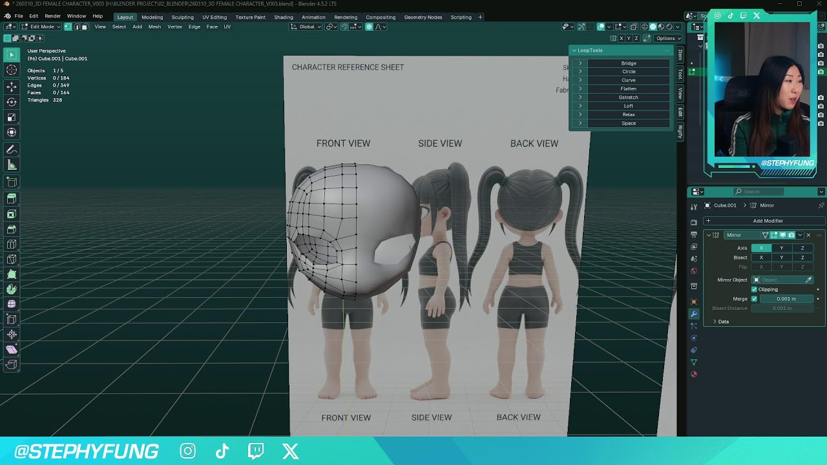Open the Material properties tab
The height and width of the screenshot is (465, 827).
pos(694,374)
